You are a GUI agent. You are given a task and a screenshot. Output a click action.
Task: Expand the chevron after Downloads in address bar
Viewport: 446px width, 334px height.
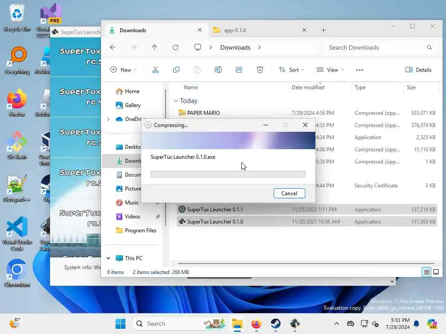click(x=260, y=47)
